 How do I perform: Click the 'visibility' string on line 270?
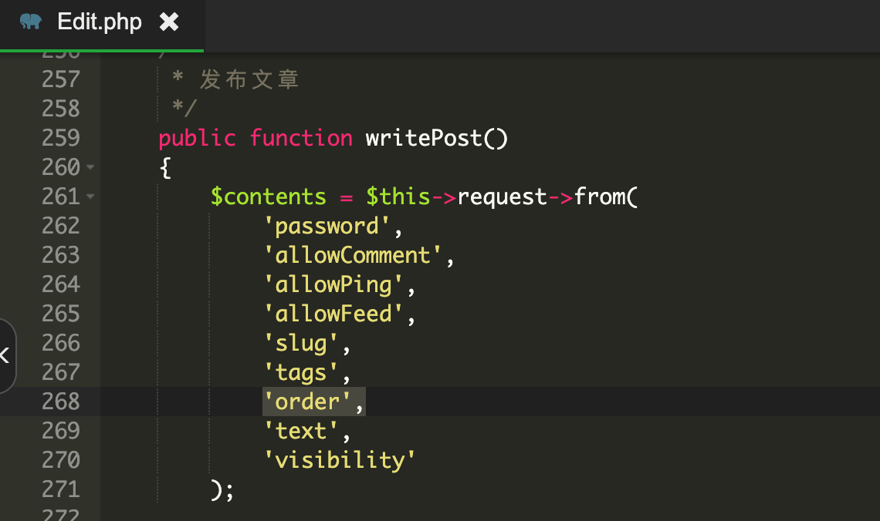340,460
